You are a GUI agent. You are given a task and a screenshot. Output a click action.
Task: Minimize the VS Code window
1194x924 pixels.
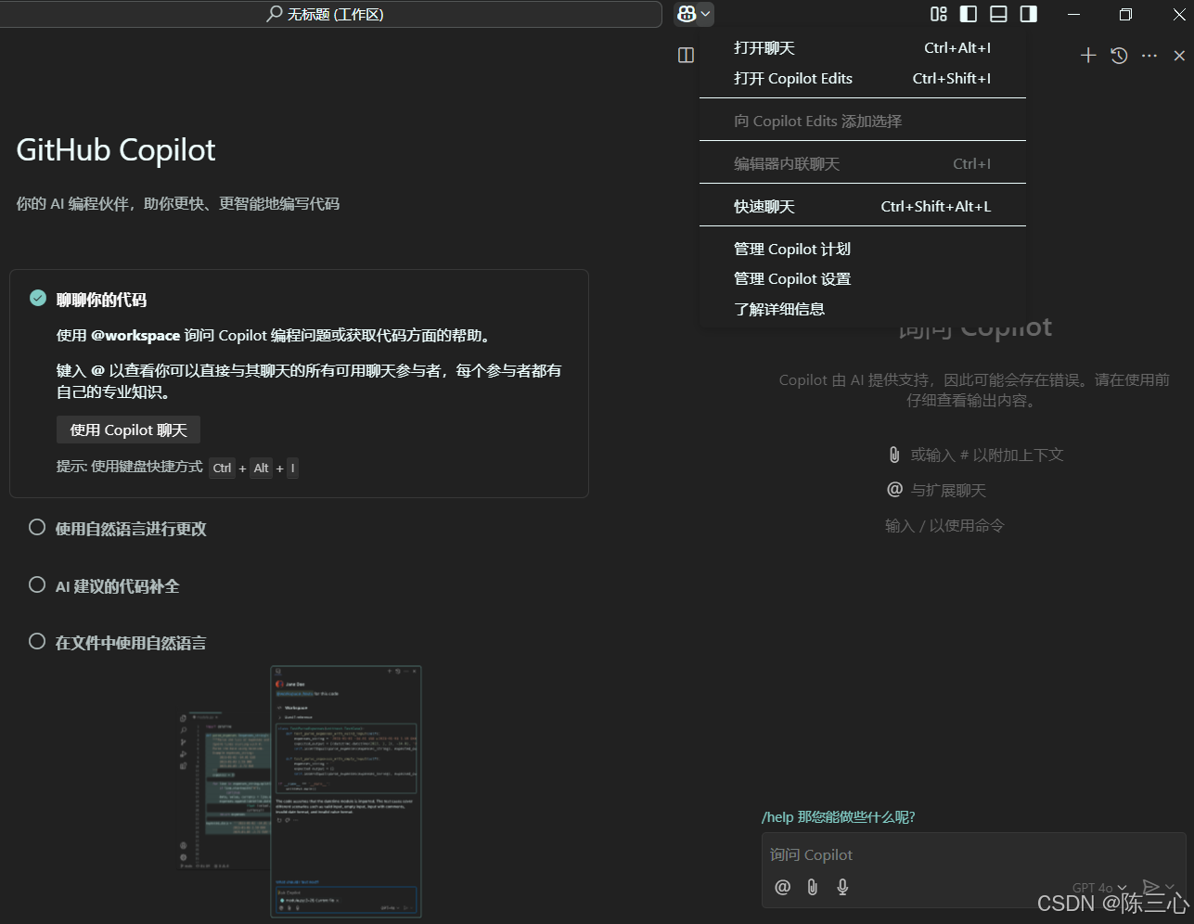1074,14
